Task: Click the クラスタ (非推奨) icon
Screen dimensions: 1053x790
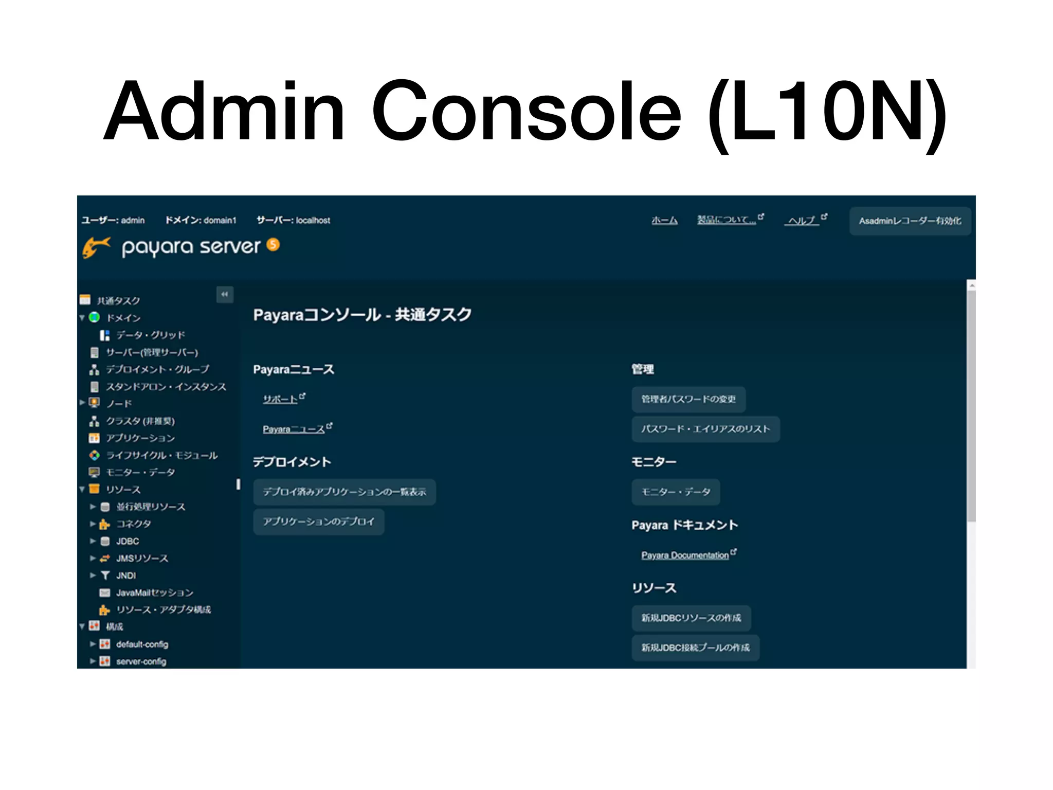Action: [x=94, y=421]
